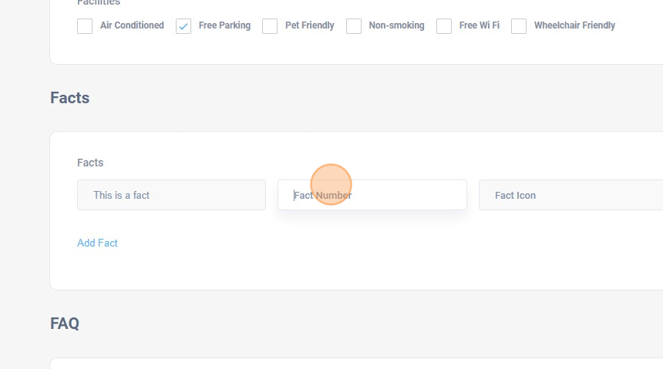Click the Free Parking label text
Image resolution: width=663 pixels, height=369 pixels.
tap(224, 25)
